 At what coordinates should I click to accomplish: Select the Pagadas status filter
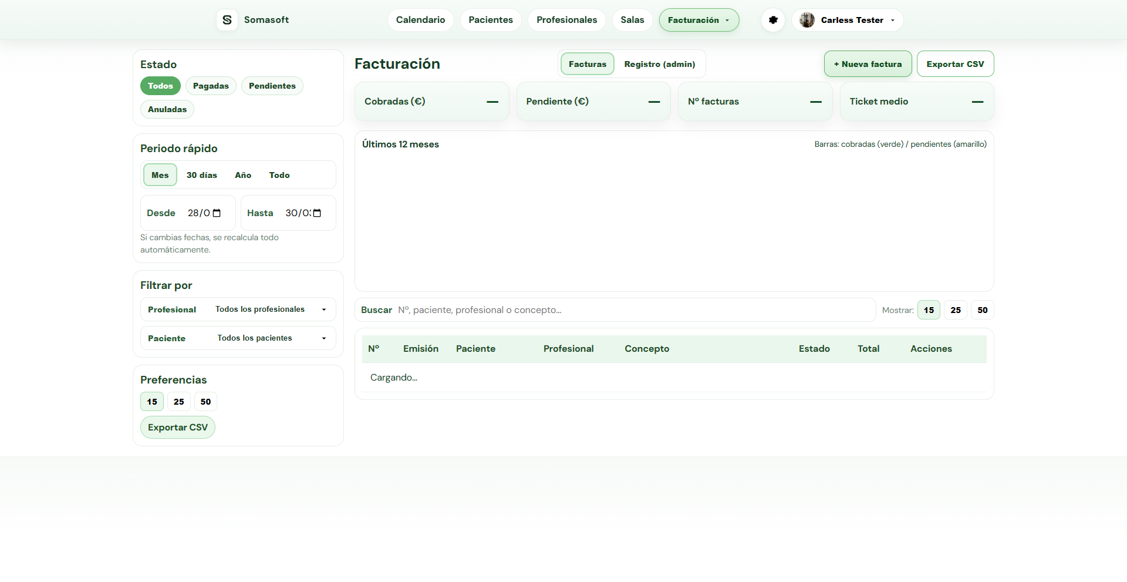[211, 86]
